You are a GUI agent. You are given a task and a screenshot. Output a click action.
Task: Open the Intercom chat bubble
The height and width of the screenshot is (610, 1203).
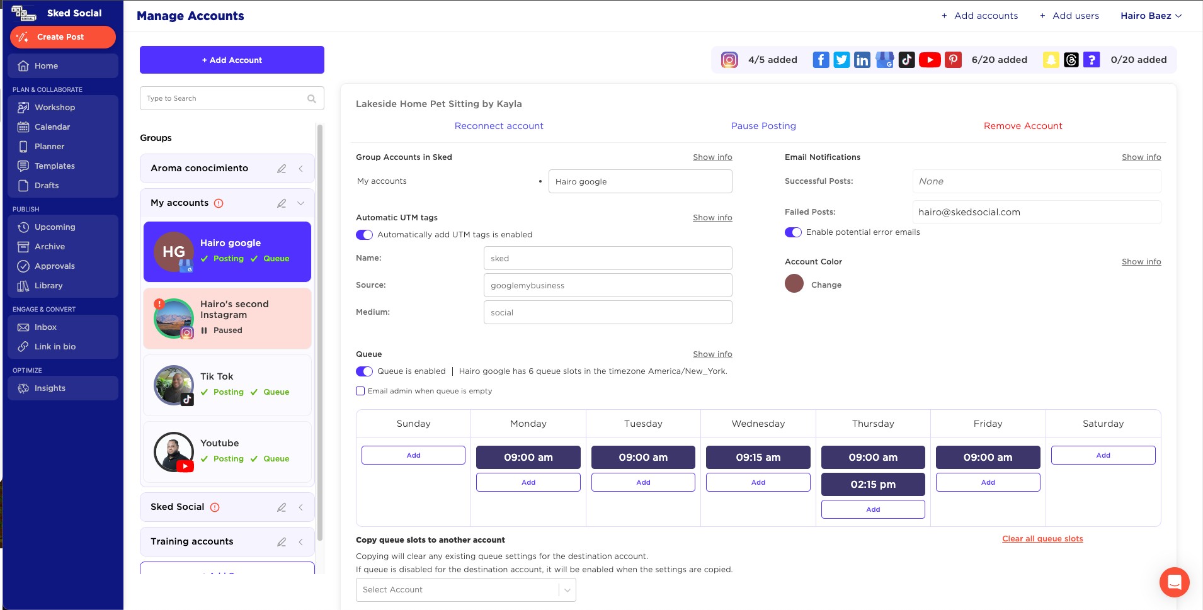coord(1174,582)
